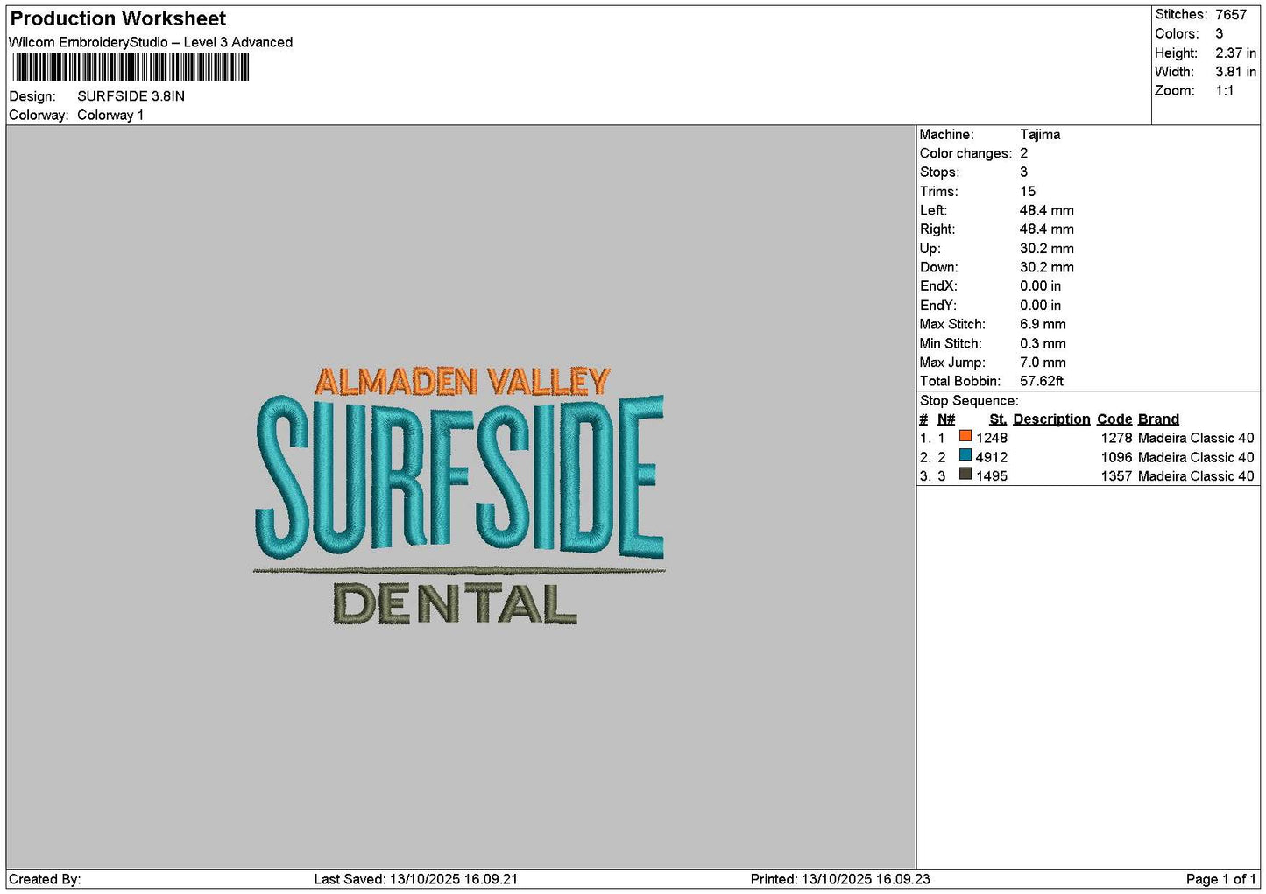Image resolution: width=1266 pixels, height=894 pixels.
Task: Click thread code 1278
Action: [1117, 438]
